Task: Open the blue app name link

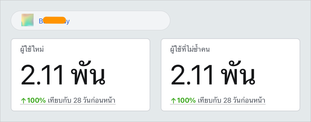Action: [x=54, y=21]
